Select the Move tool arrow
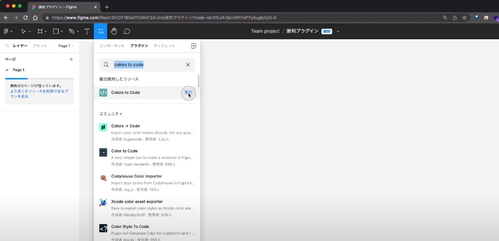This screenshot has height=241, width=499. click(23, 31)
